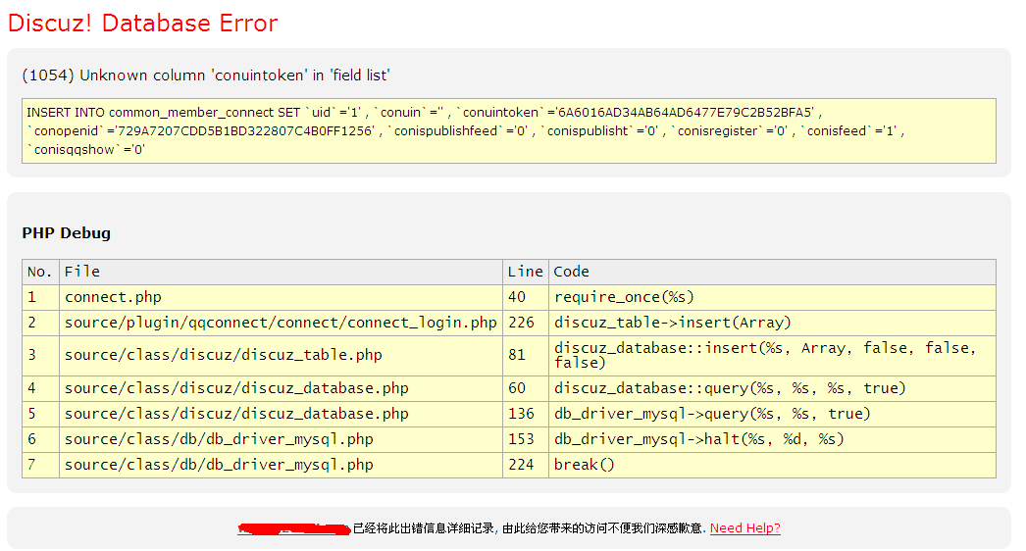Screen dimensions: 1026x551
Task: Click the "Line" column header
Action: click(525, 272)
